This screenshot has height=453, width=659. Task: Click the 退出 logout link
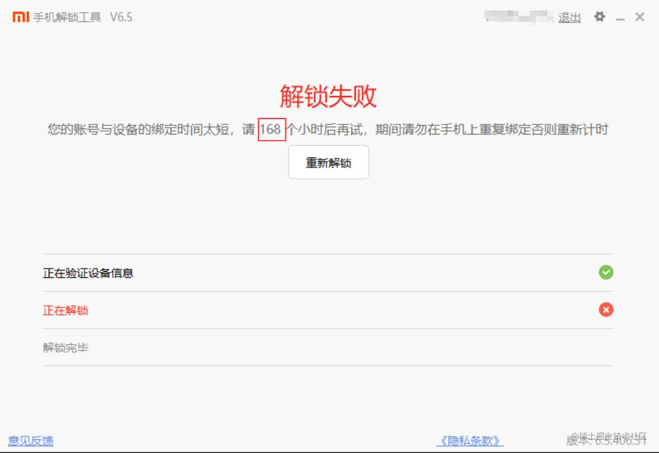(x=569, y=18)
